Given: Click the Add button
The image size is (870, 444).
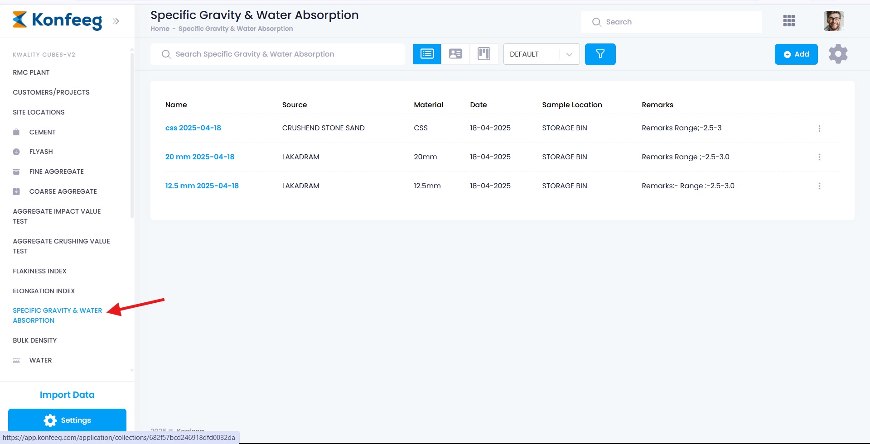Looking at the screenshot, I should coord(796,54).
